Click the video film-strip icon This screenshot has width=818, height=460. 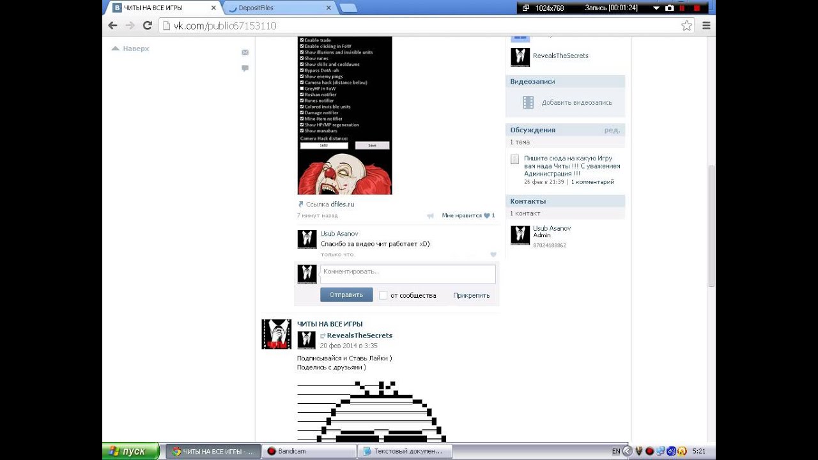coord(528,102)
